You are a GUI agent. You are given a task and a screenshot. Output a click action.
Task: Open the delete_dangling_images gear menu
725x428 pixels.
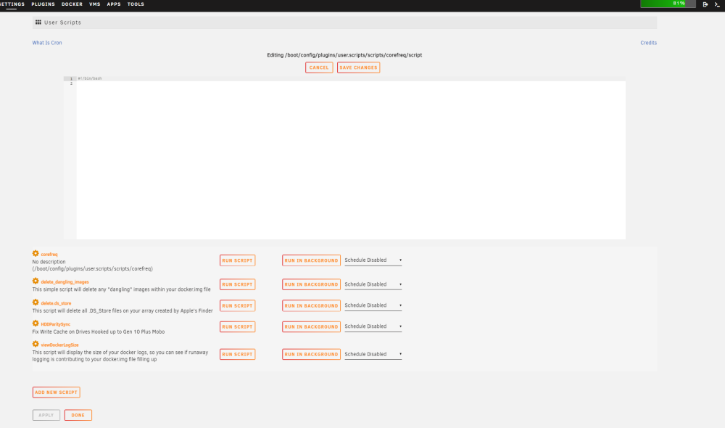(x=36, y=281)
